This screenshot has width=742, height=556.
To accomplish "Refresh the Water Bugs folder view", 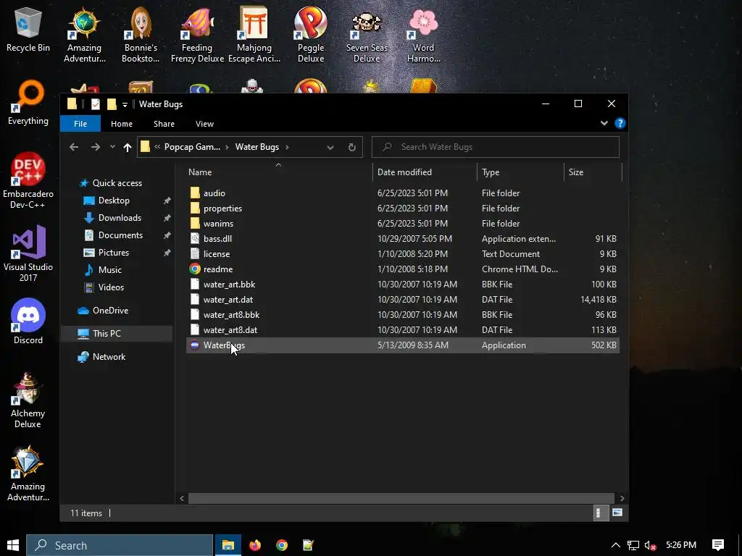I will tap(352, 147).
